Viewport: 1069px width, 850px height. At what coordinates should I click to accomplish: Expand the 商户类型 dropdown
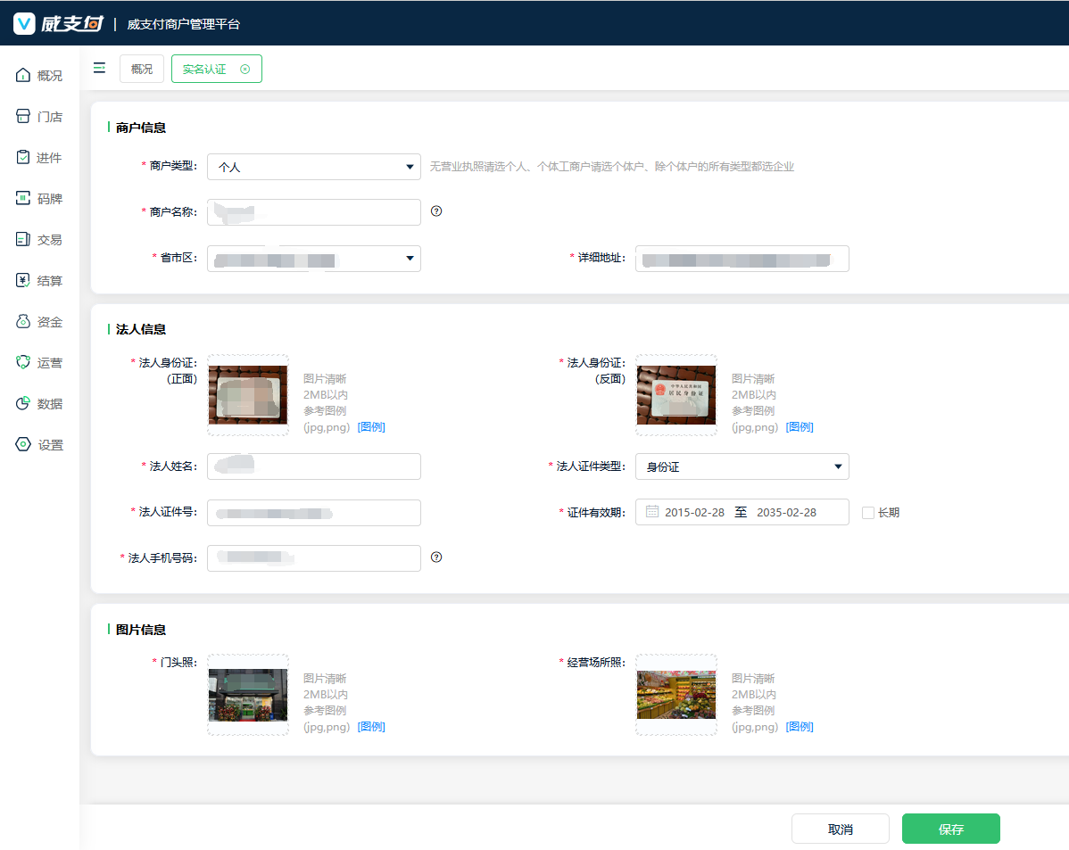click(313, 167)
